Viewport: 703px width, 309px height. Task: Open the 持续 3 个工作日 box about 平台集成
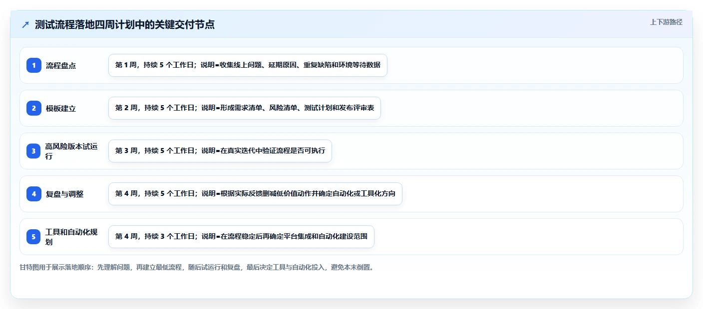[241, 237]
